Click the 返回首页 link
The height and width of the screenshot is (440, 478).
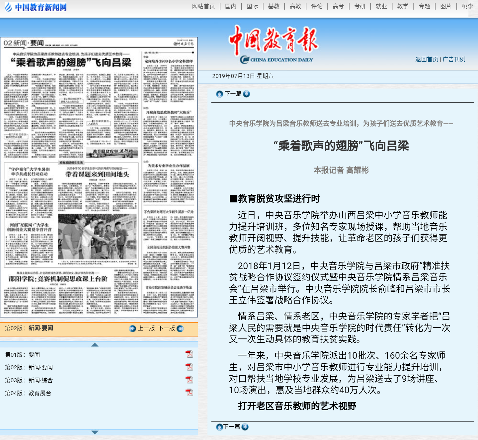pos(427,59)
